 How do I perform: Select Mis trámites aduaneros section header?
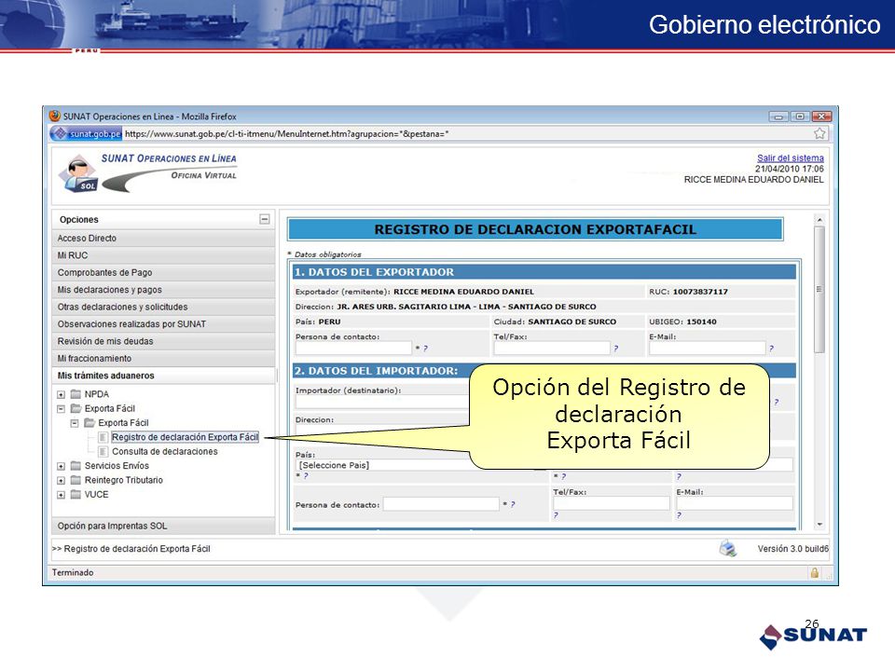163,376
